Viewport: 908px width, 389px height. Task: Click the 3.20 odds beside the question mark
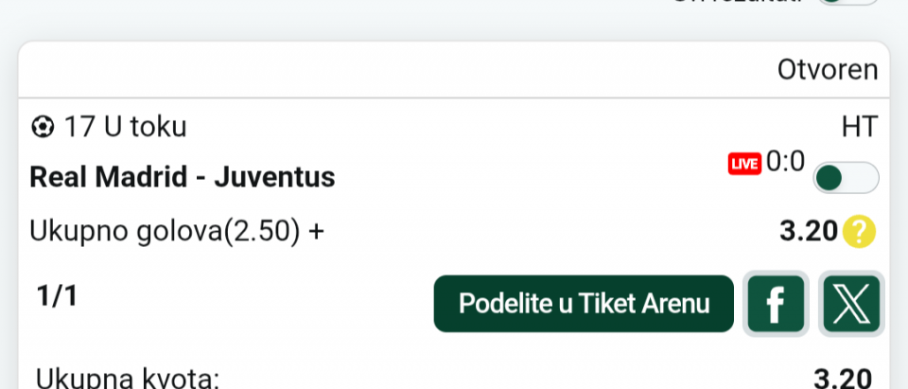coord(809,231)
